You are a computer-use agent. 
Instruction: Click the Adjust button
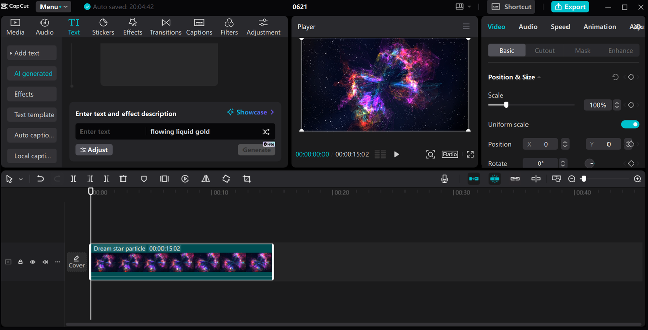tap(94, 150)
